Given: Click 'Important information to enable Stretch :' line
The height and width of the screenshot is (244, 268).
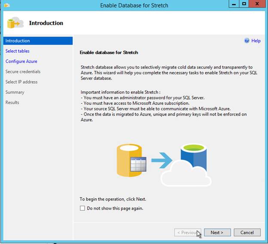Looking at the screenshot, I should click(121, 92).
